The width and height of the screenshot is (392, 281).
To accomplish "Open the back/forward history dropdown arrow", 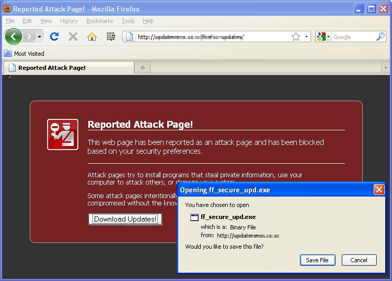I will point(40,37).
